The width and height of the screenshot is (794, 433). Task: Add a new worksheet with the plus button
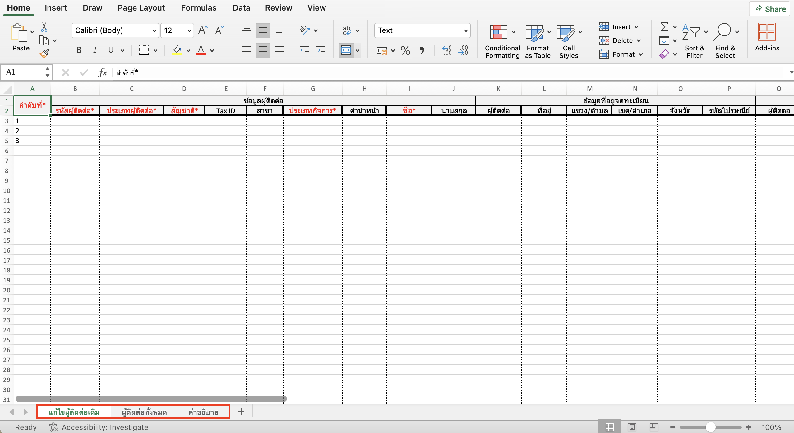coord(241,412)
